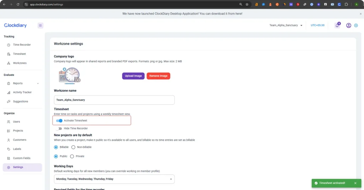Click the Activity Tracker bar chart icon
This screenshot has width=364, height=190.
click(x=9, y=92)
